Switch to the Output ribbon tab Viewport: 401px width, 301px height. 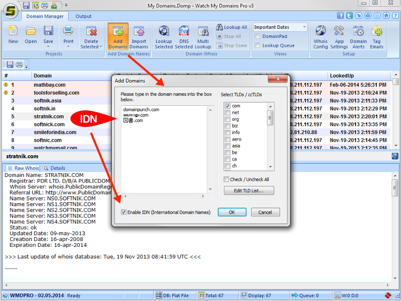pos(83,16)
